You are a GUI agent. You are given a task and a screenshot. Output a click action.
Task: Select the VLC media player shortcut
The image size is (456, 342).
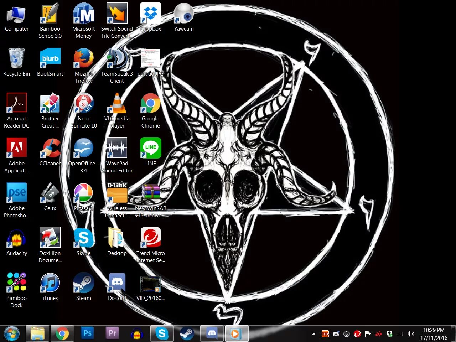(117, 111)
